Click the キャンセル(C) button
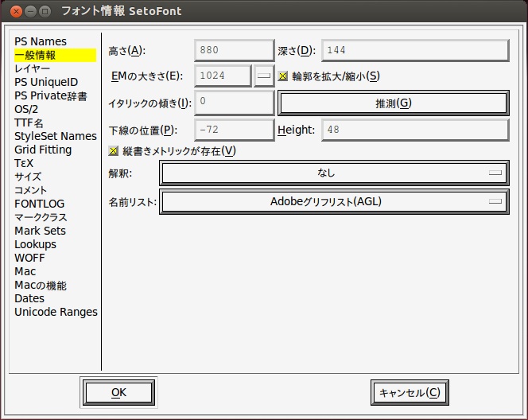The height and width of the screenshot is (420, 528). [410, 393]
